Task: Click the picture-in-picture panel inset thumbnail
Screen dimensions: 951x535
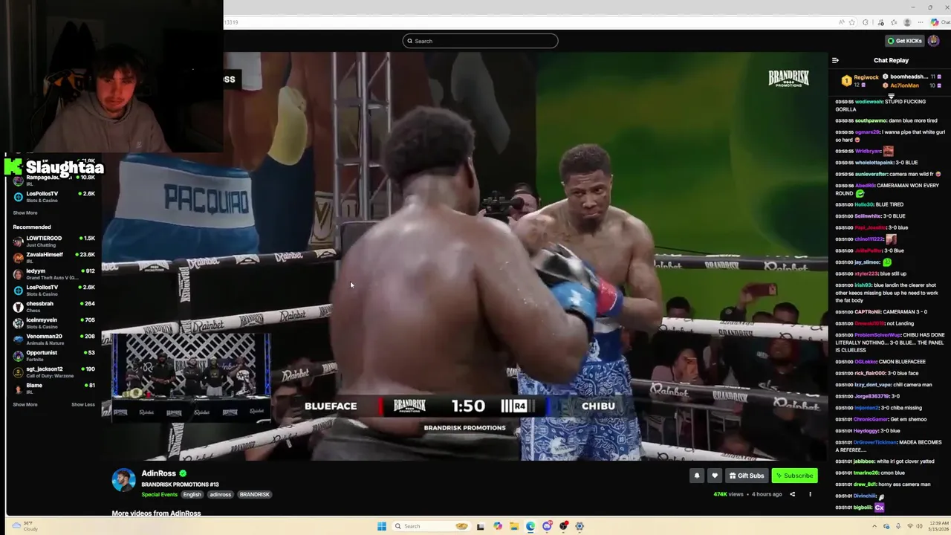Action: 191,377
